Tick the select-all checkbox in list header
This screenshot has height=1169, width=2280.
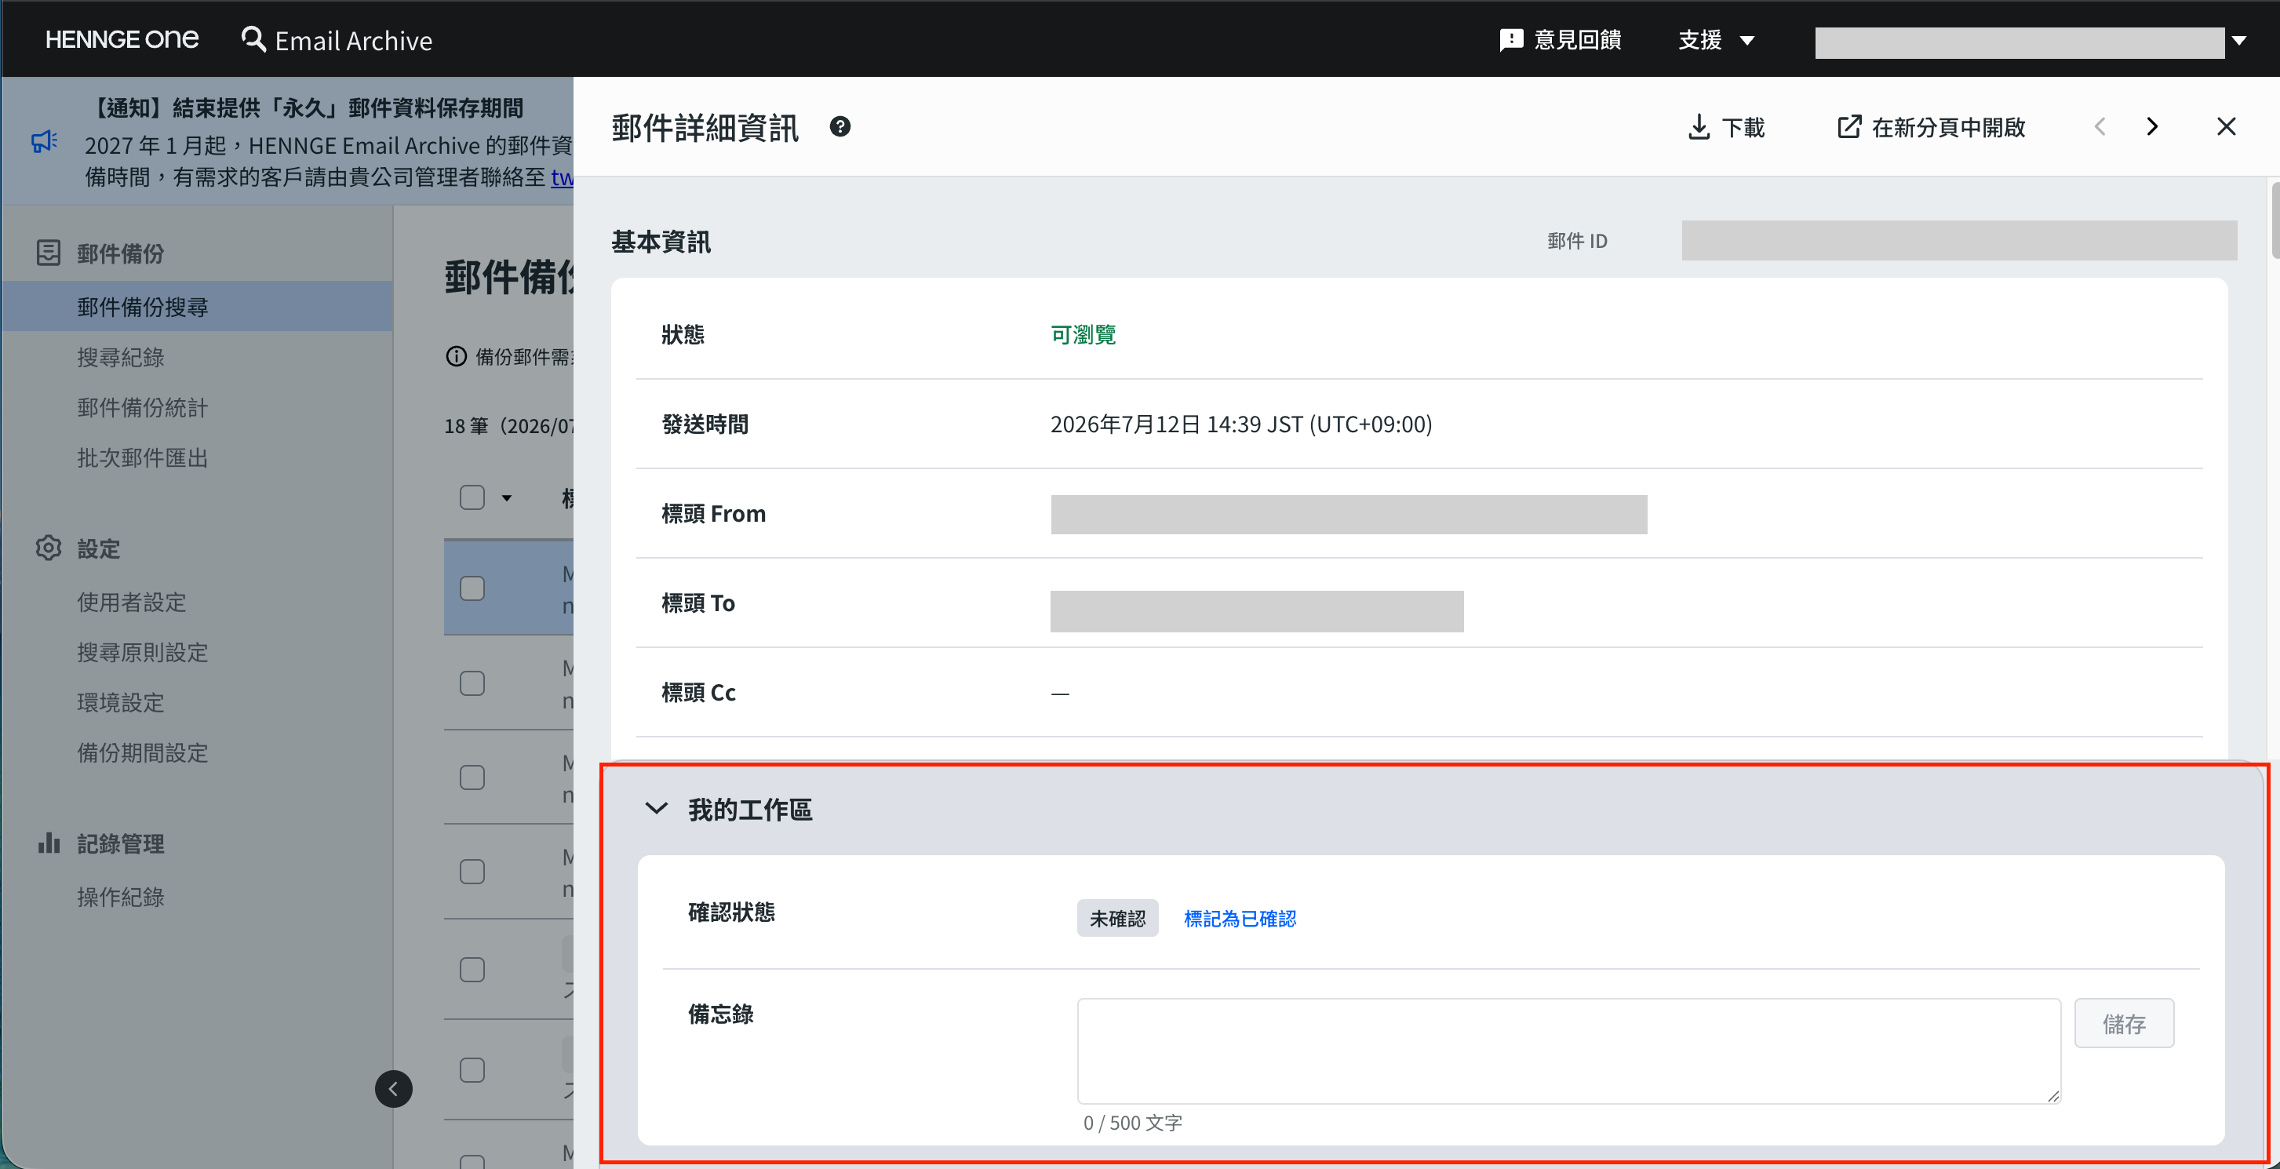click(x=472, y=497)
